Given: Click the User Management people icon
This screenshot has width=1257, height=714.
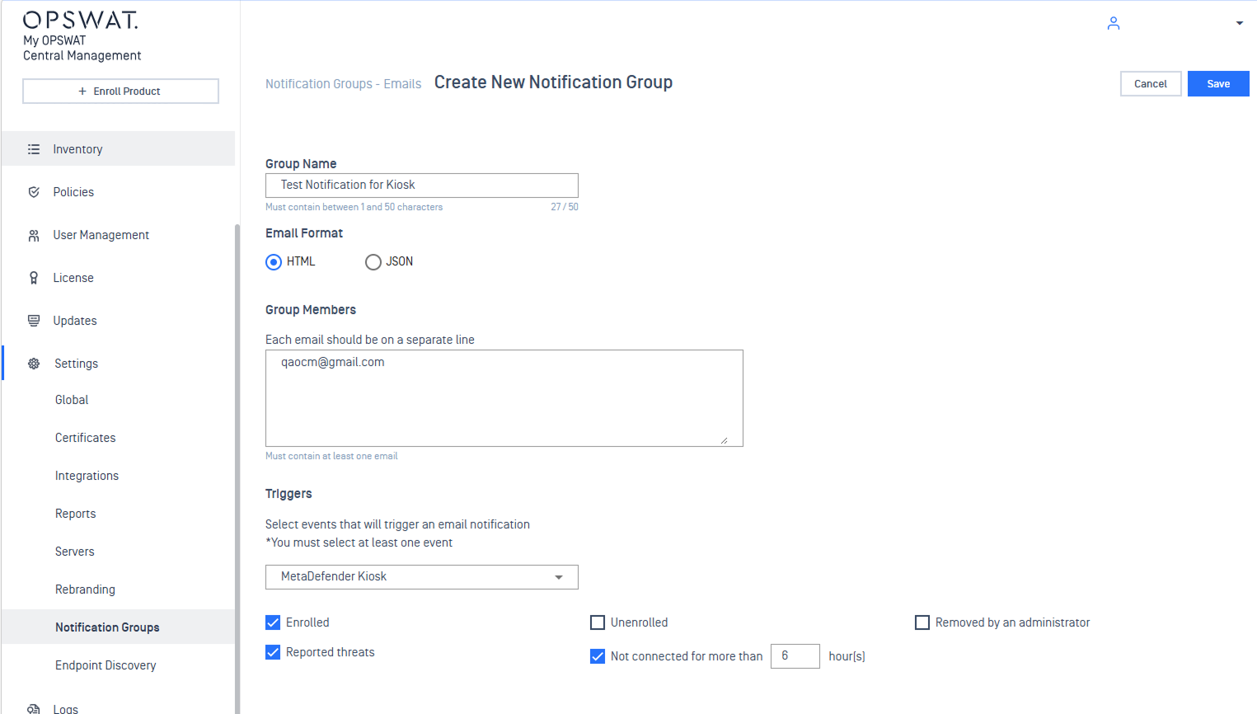Looking at the screenshot, I should 33,234.
